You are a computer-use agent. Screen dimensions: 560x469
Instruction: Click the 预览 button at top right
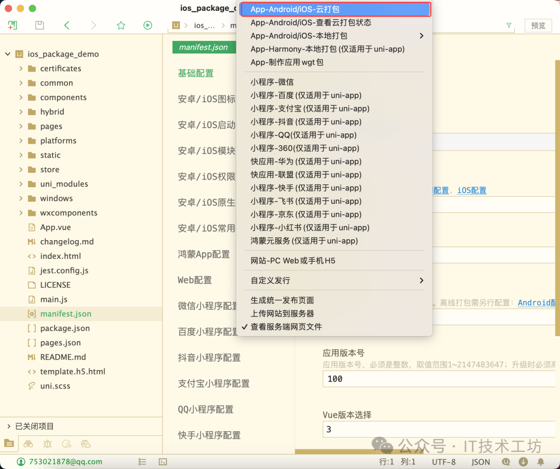point(538,25)
